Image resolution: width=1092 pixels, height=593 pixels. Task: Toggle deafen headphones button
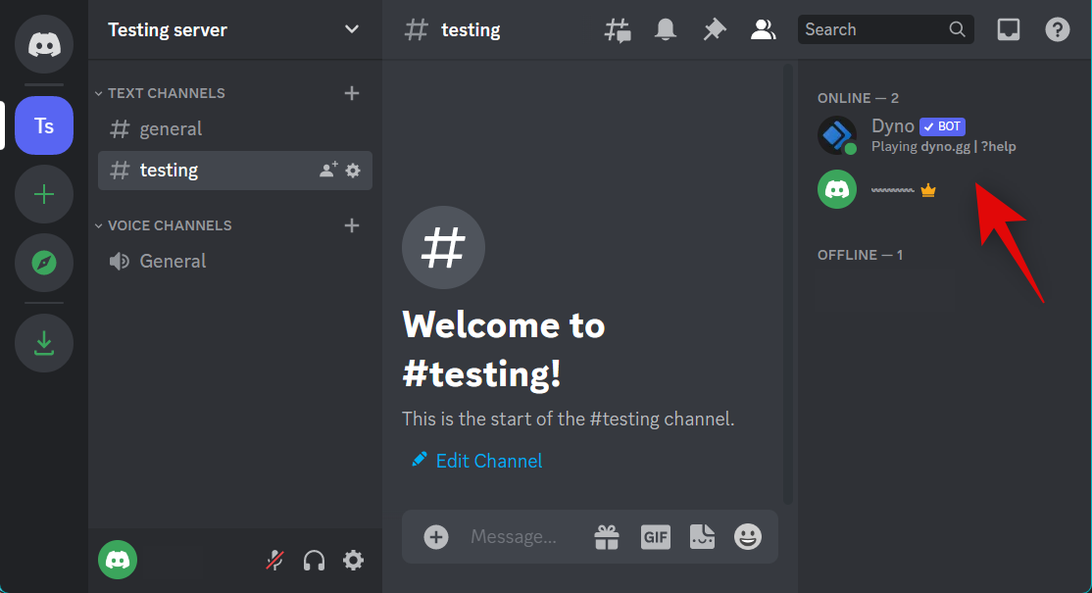click(x=315, y=561)
